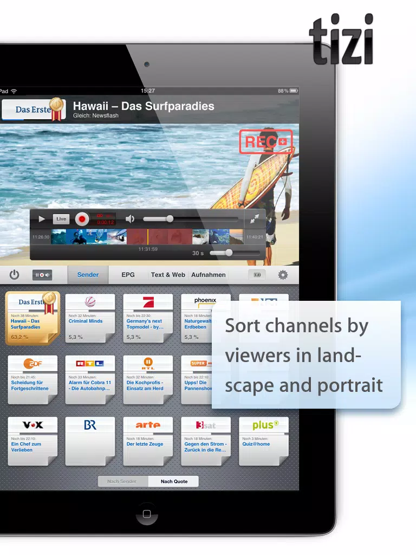Image resolution: width=416 pixels, height=555 pixels.
Task: Select the RTL card with Alarm für Cobra 11
Action: (x=90, y=380)
